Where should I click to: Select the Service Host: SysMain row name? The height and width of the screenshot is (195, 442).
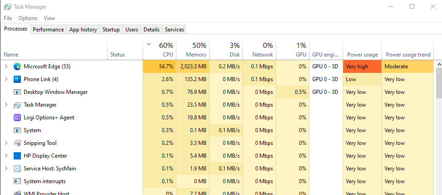(50, 169)
